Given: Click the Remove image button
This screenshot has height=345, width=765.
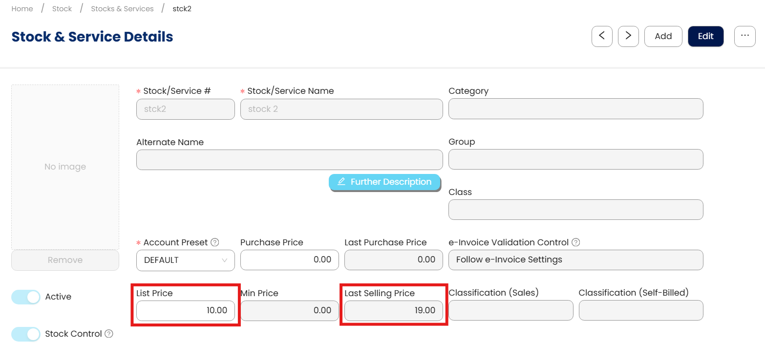Looking at the screenshot, I should [65, 260].
